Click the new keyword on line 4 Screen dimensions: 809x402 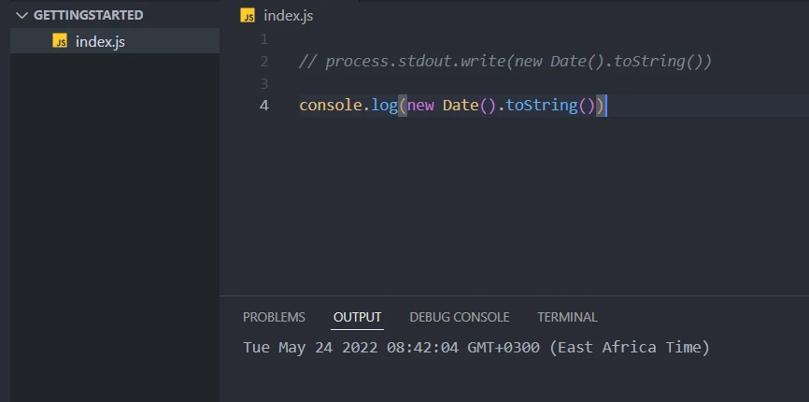pos(420,105)
